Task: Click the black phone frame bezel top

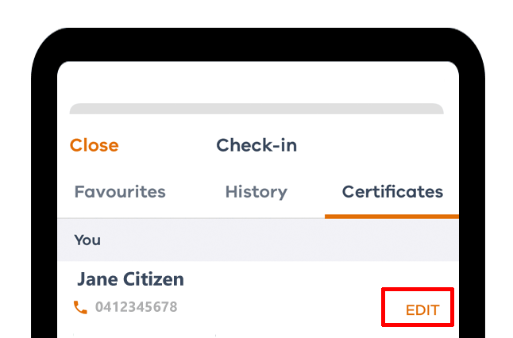Action: coord(258,44)
